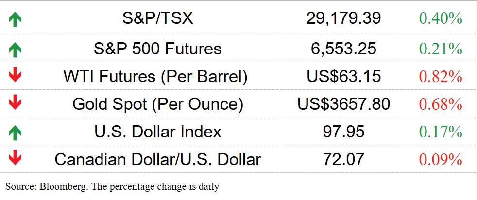Select WTI Futures (Per Barrel) label

(155, 76)
